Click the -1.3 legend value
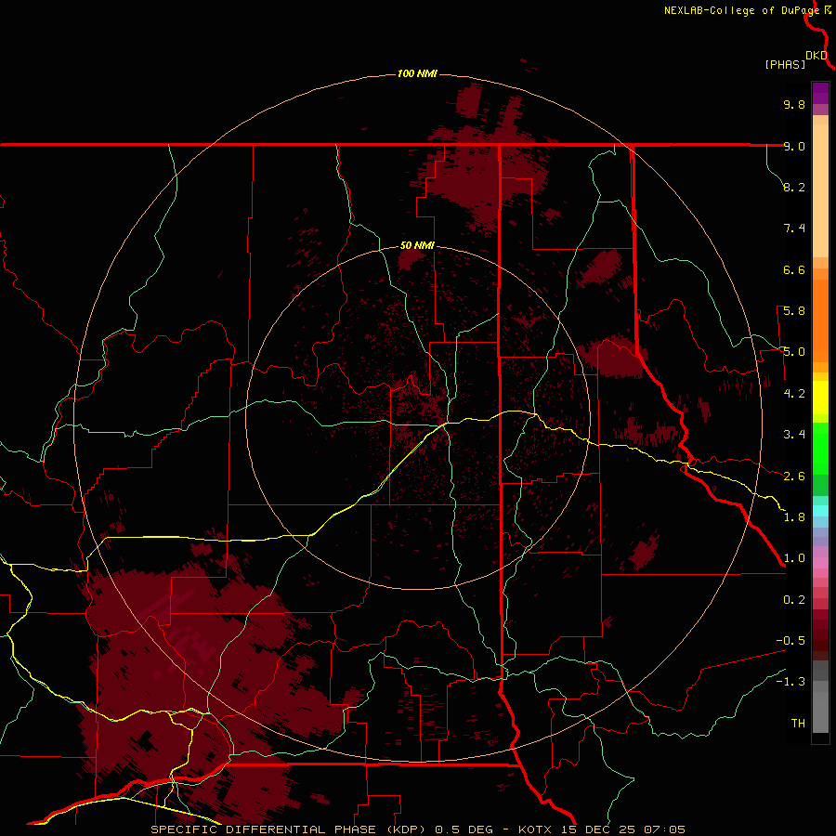 (790, 682)
